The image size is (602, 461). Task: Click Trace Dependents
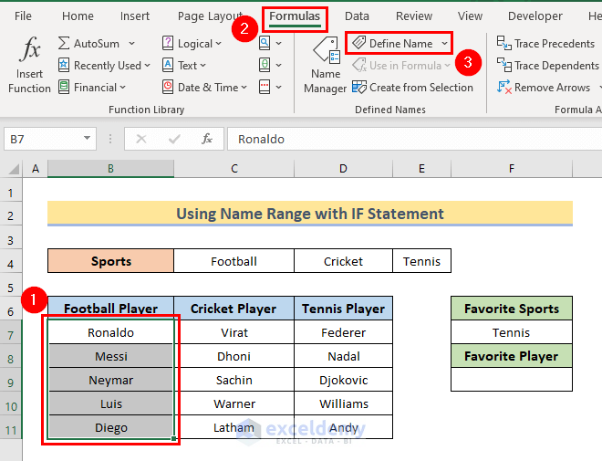[545, 66]
